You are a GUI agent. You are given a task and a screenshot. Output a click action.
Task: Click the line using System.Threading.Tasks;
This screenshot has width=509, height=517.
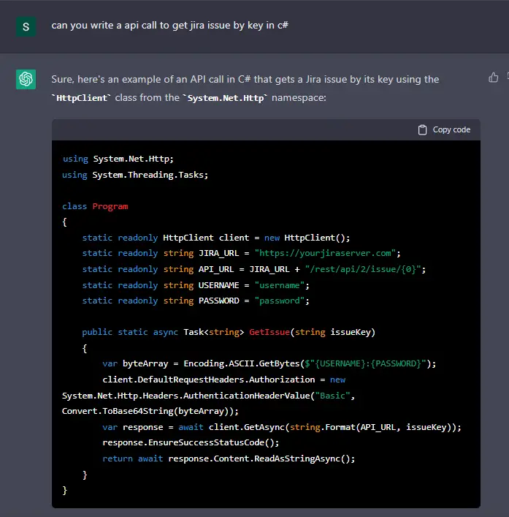point(135,175)
